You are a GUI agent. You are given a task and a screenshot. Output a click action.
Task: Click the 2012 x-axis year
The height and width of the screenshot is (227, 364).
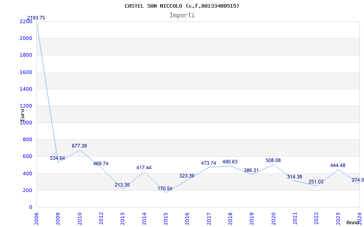pyautogui.click(x=101, y=218)
